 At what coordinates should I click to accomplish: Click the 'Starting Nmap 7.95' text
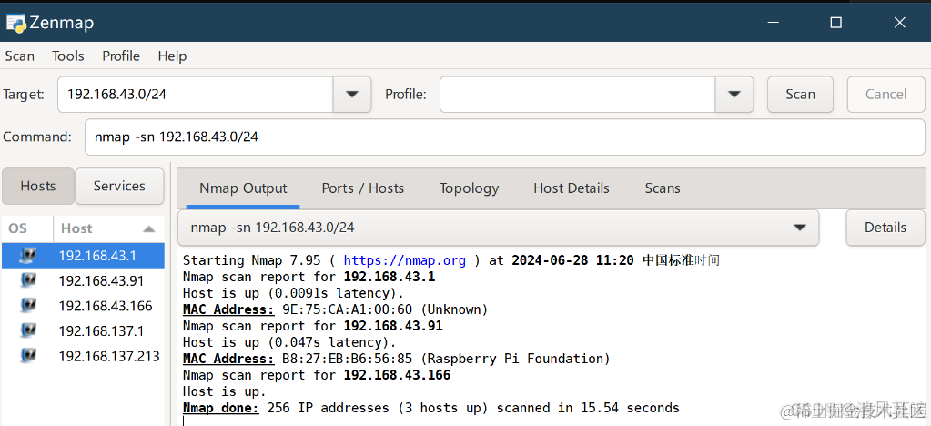[x=252, y=260]
